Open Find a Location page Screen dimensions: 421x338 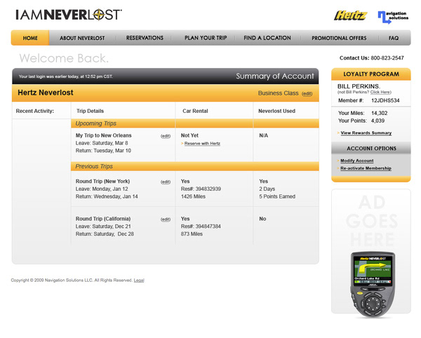267,38
